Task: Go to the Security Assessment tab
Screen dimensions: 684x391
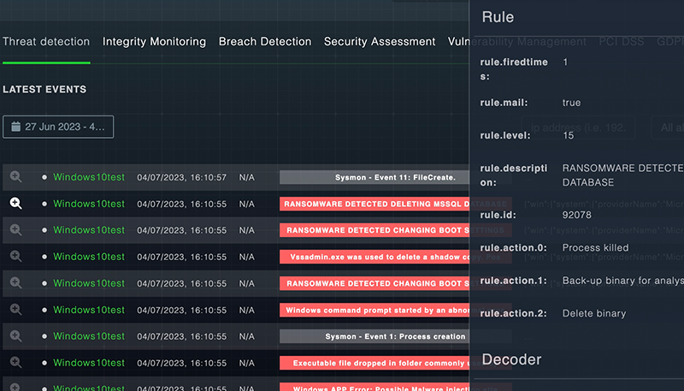Action: 380,41
